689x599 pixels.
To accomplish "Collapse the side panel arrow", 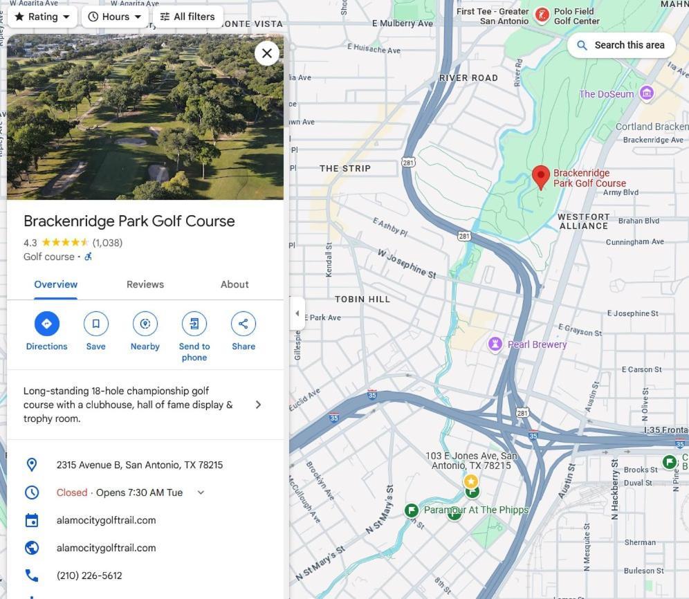I will (297, 313).
